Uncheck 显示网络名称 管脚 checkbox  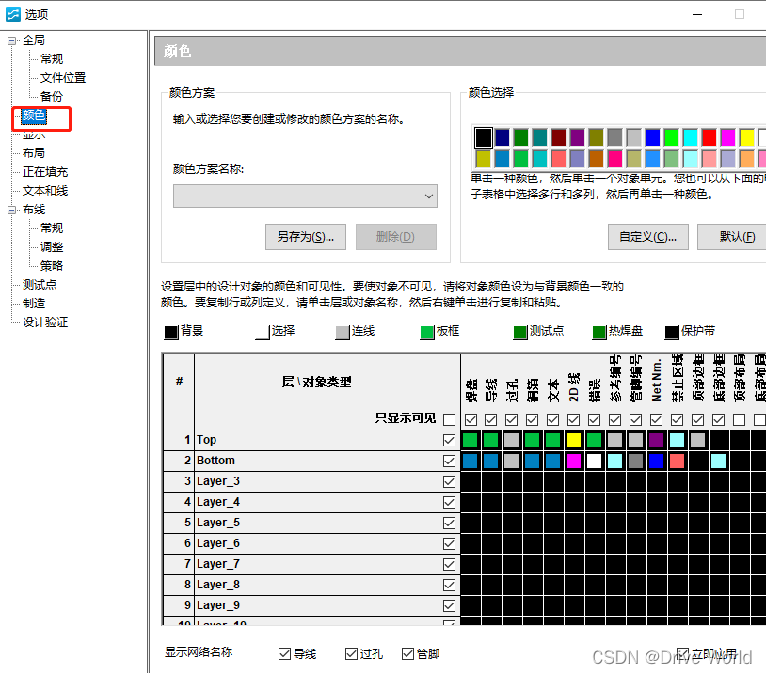pos(407,653)
